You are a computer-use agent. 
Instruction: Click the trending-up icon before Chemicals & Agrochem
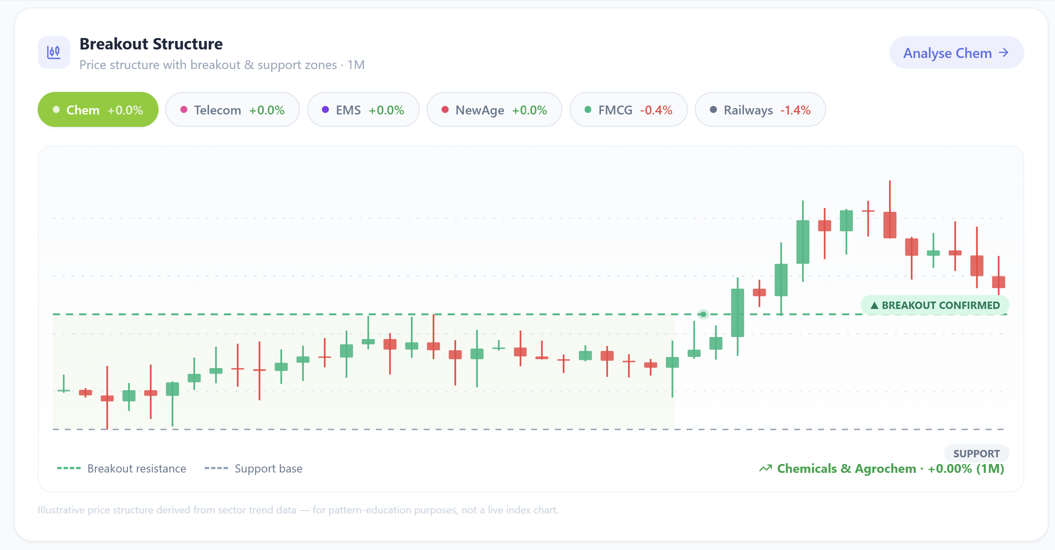click(765, 468)
